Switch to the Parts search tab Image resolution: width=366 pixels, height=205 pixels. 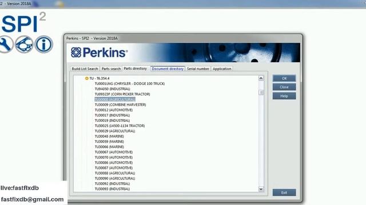(x=111, y=69)
